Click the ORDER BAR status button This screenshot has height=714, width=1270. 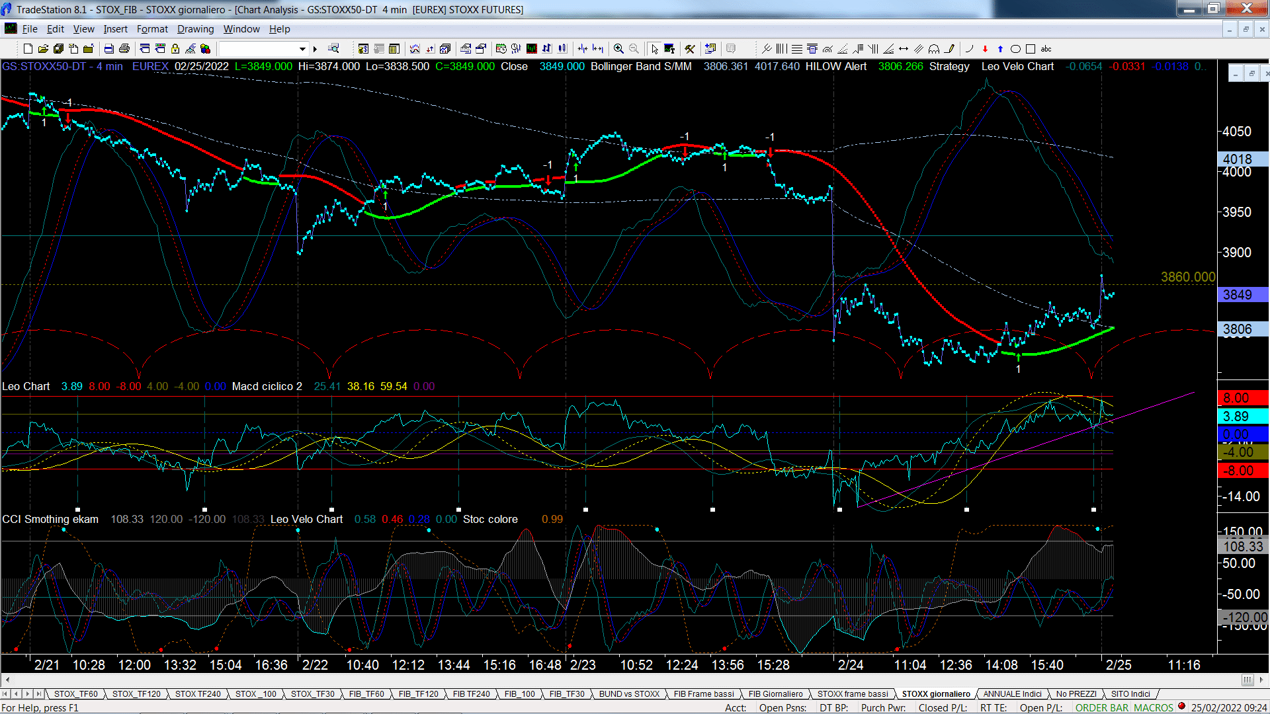(1102, 707)
